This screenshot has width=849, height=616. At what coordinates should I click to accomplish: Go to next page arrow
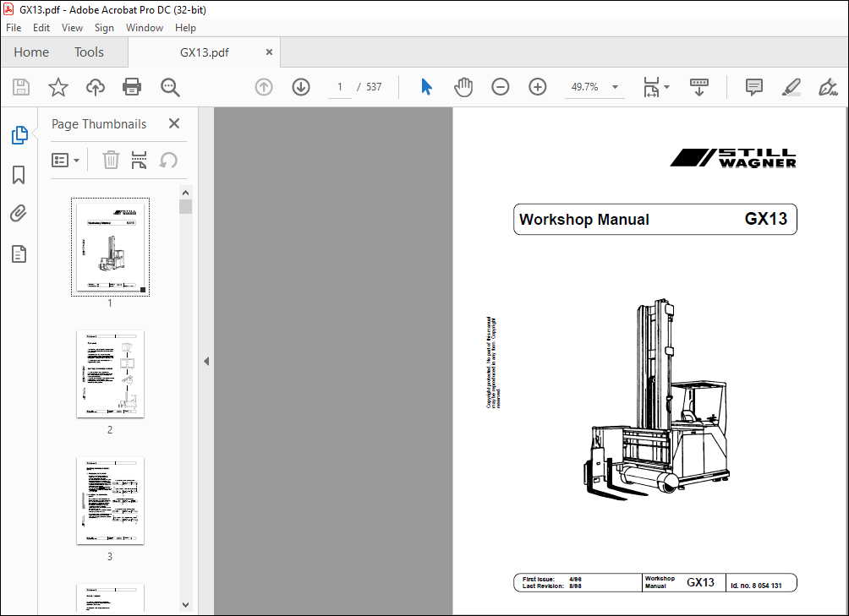[301, 87]
